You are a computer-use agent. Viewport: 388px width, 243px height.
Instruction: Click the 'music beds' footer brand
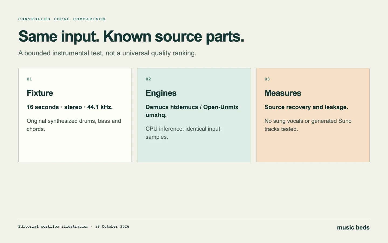pyautogui.click(x=353, y=228)
